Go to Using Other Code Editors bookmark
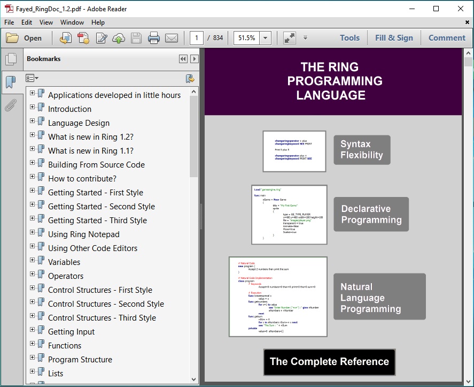This screenshot has width=474, height=387. (92, 248)
